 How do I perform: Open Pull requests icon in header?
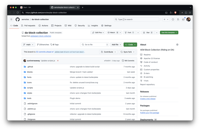point(178,19)
